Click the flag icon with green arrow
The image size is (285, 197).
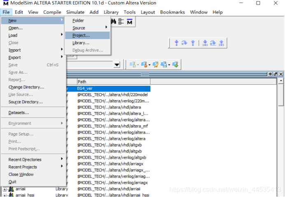(175, 64)
